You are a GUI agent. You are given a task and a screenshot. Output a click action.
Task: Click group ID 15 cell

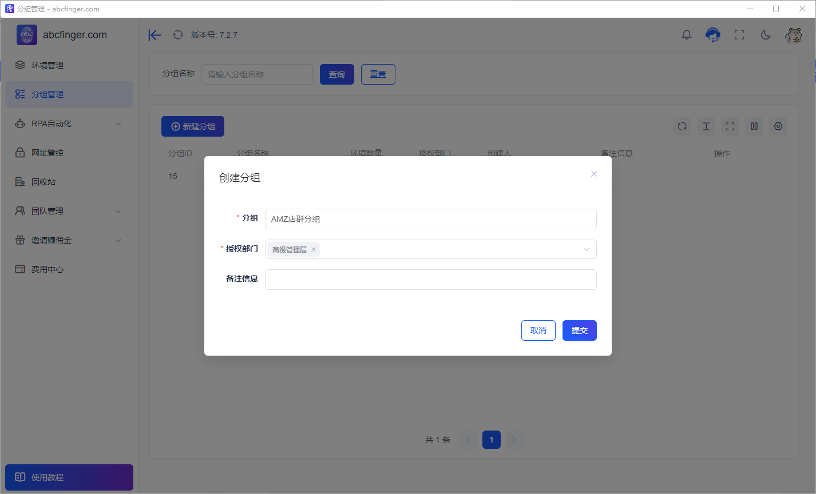[x=173, y=176]
